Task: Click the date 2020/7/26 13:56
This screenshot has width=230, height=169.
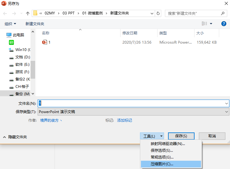Action: (x=137, y=42)
